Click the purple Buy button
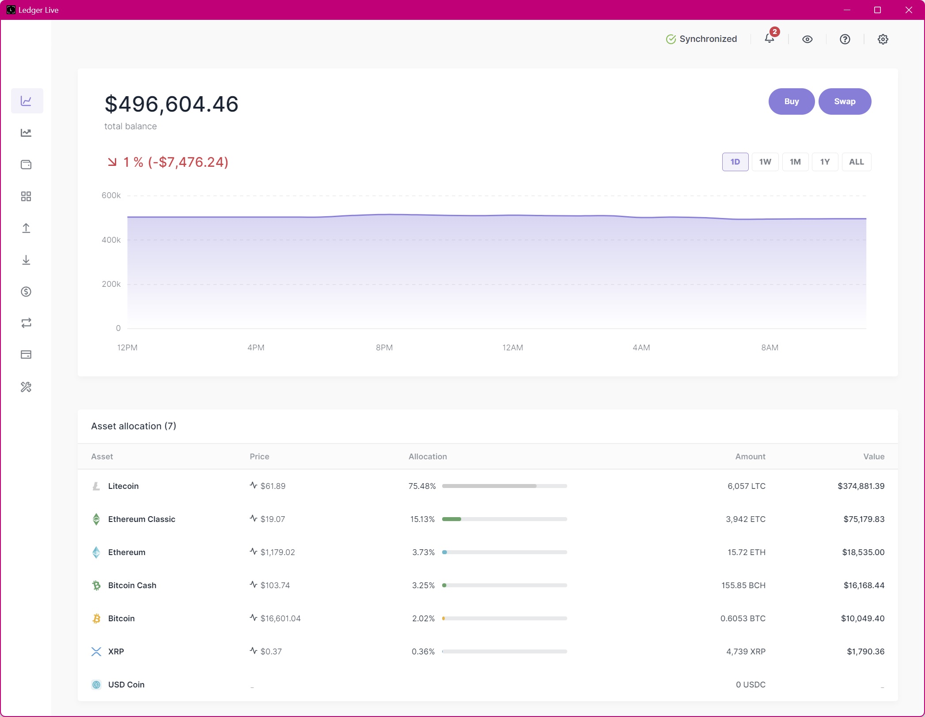 coord(792,101)
